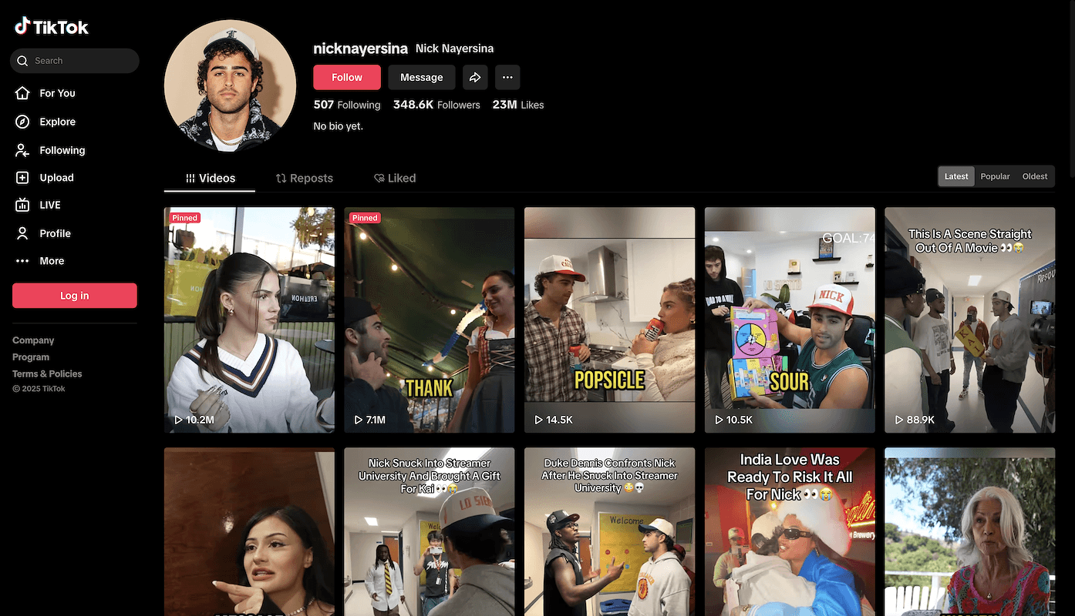Sort videos by Oldest

pos(1034,176)
